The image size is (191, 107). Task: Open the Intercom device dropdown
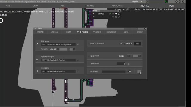[x=78, y=71]
